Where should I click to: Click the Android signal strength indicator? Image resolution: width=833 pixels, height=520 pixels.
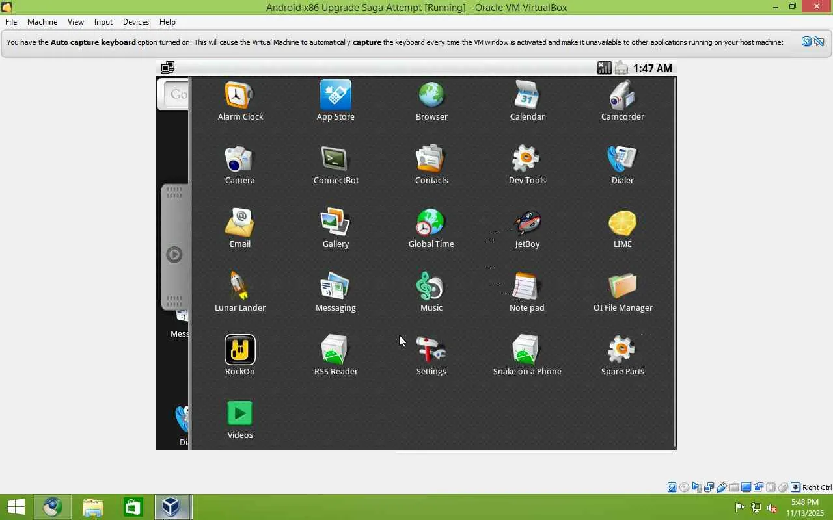[605, 68]
